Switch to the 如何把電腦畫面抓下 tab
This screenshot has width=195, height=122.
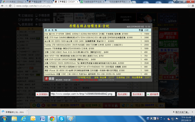coord(118,2)
